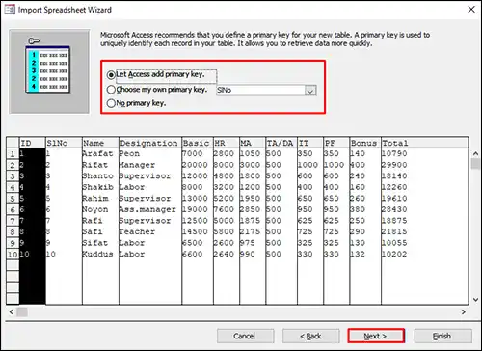Select the Basic column header
Screen dimensions: 482x351
click(x=198, y=143)
